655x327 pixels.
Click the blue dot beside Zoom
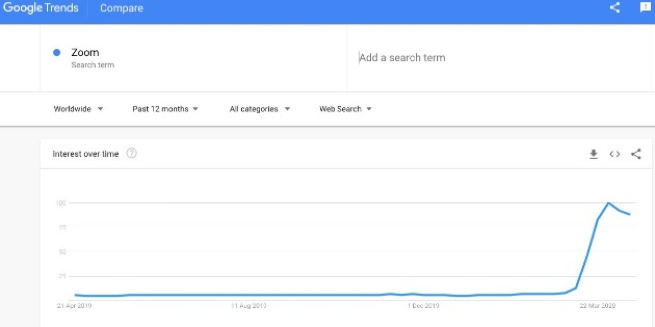click(x=57, y=53)
